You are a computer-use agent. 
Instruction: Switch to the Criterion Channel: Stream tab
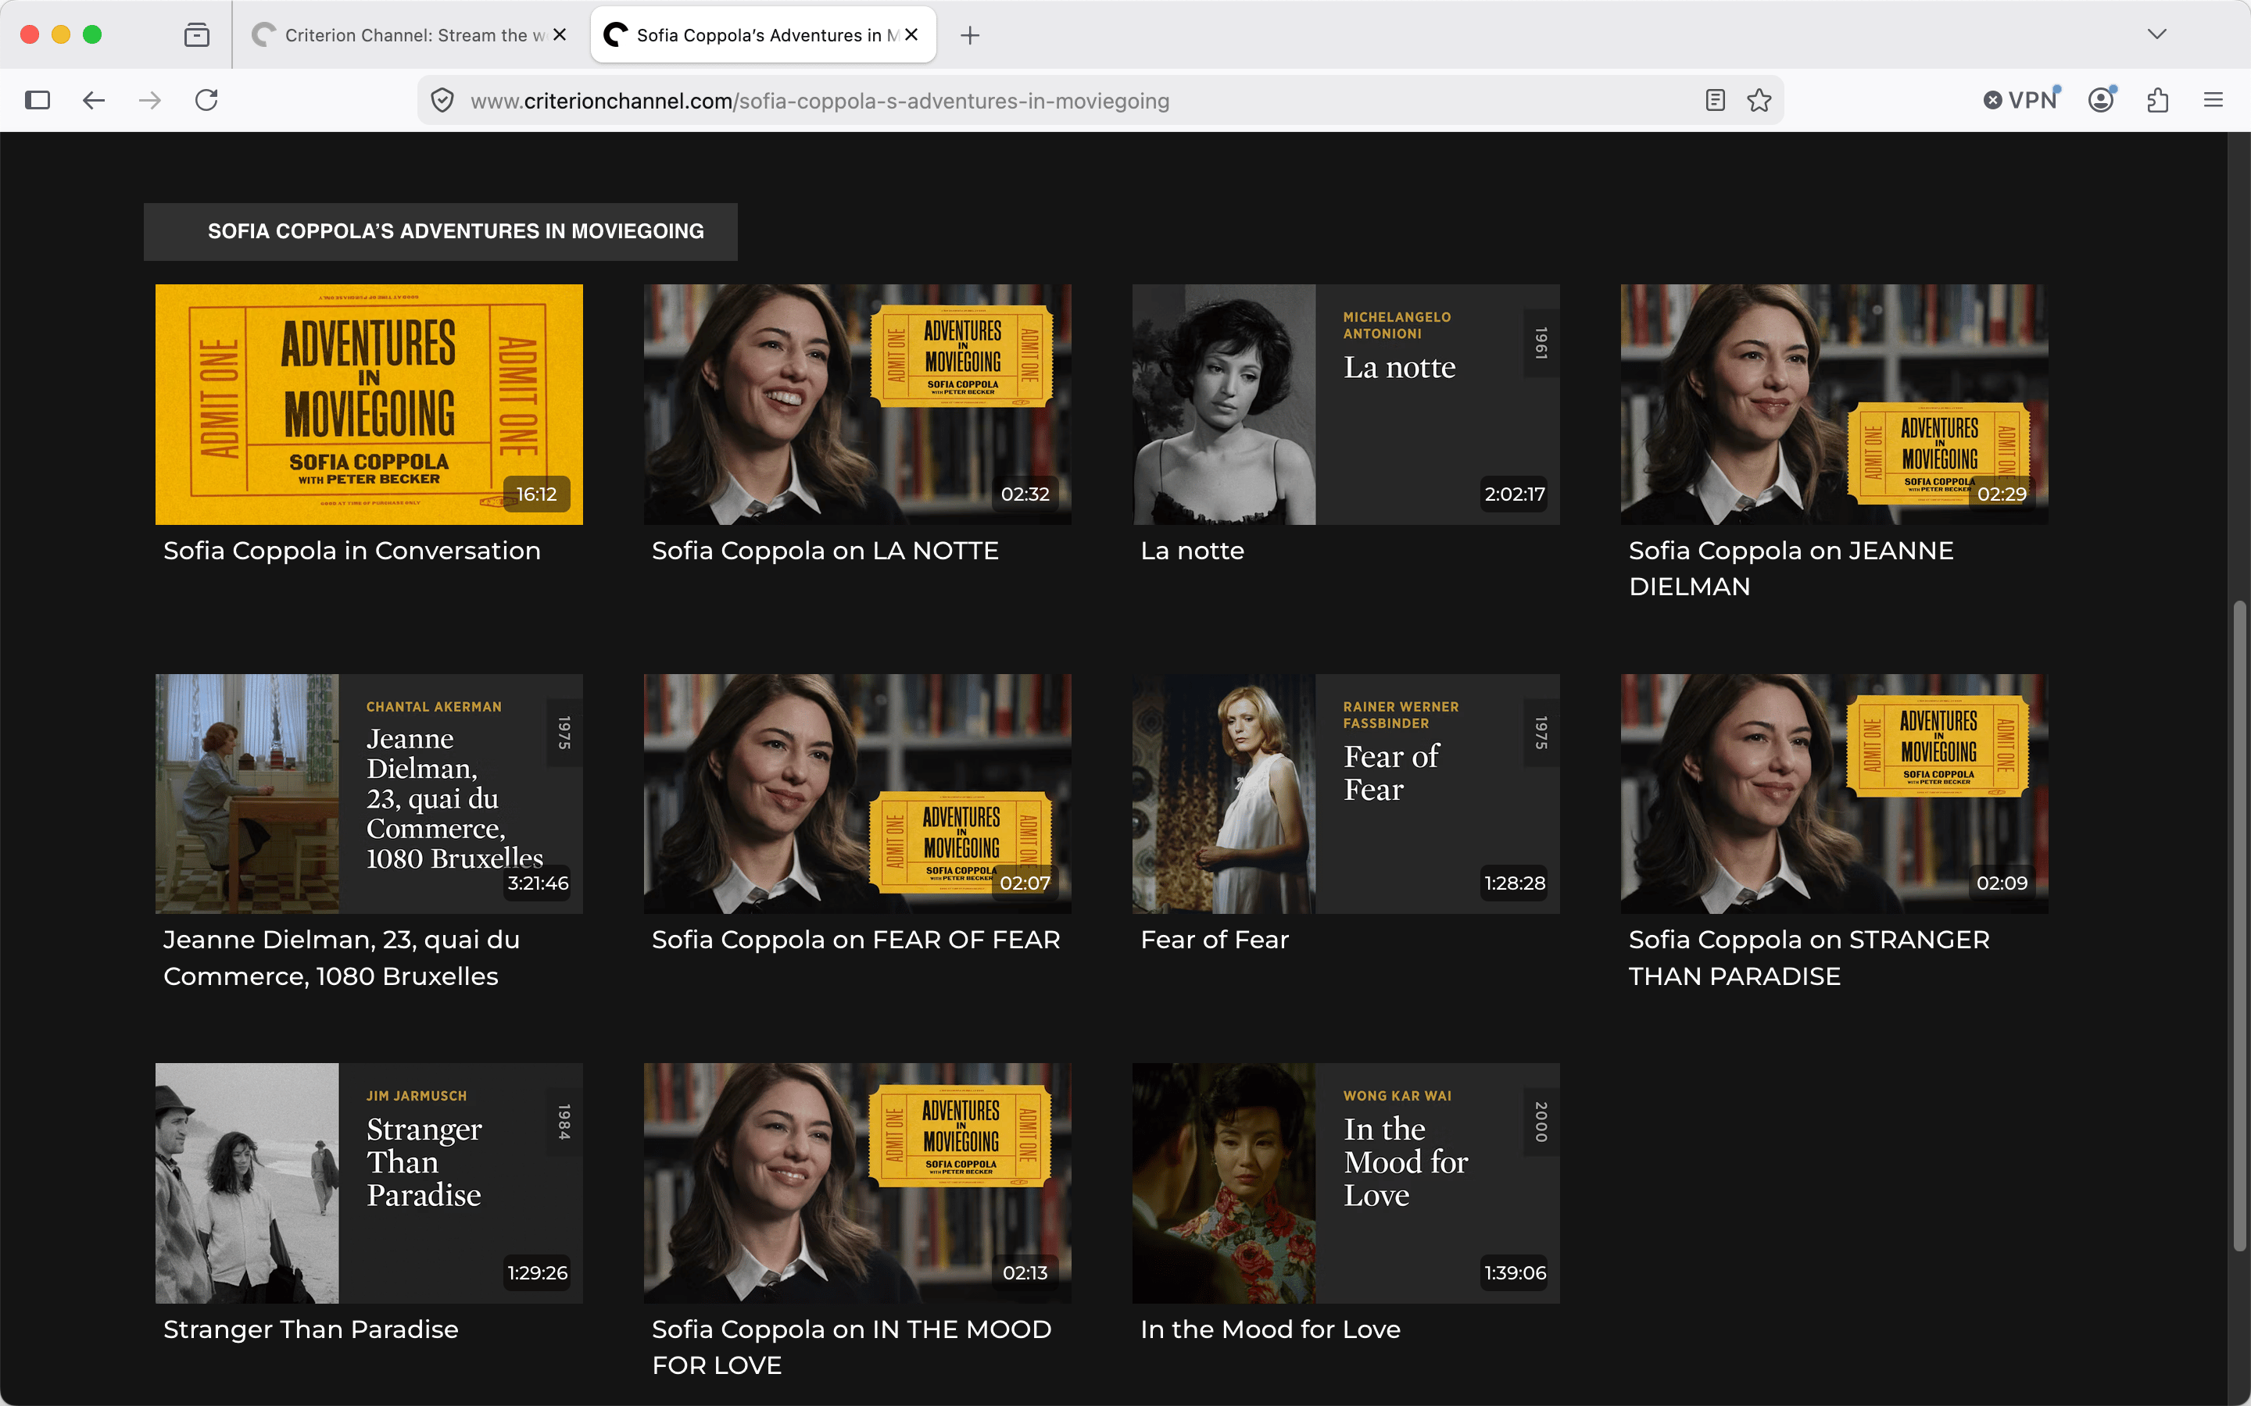(410, 35)
